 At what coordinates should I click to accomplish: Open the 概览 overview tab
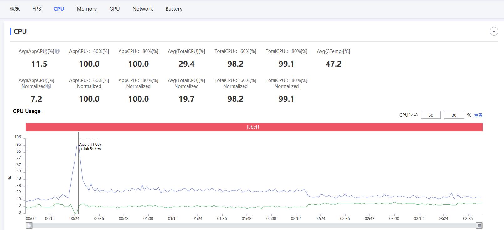(15, 9)
